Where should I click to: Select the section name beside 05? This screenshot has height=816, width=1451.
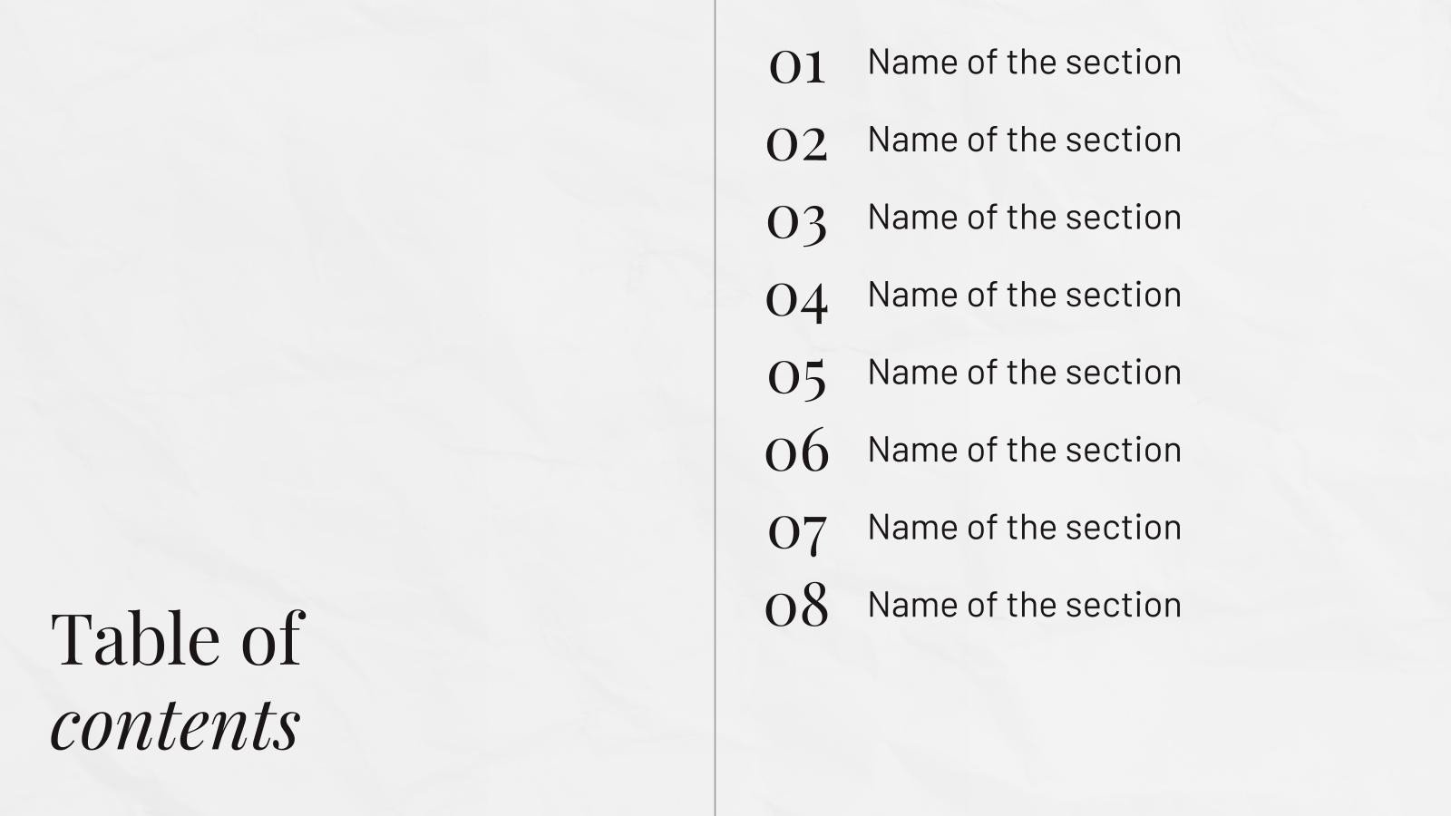pyautogui.click(x=1024, y=373)
